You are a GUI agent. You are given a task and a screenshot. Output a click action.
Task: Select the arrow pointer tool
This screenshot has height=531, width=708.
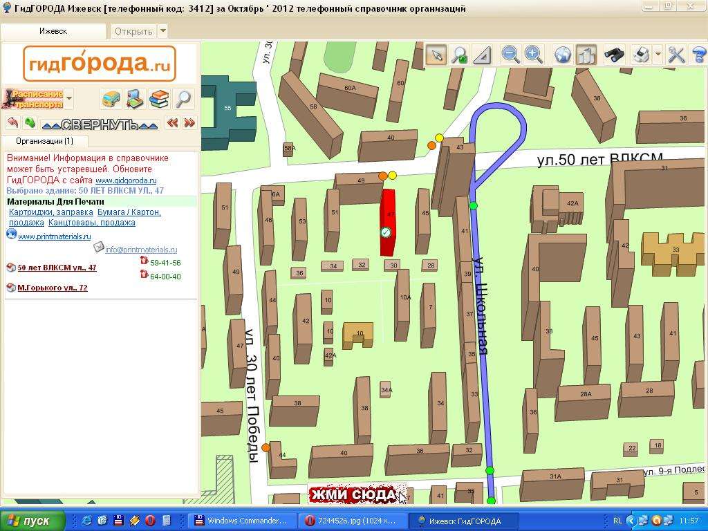436,55
